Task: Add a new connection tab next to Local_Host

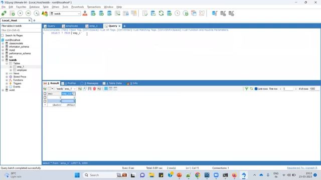Action: pyautogui.click(x=34, y=20)
